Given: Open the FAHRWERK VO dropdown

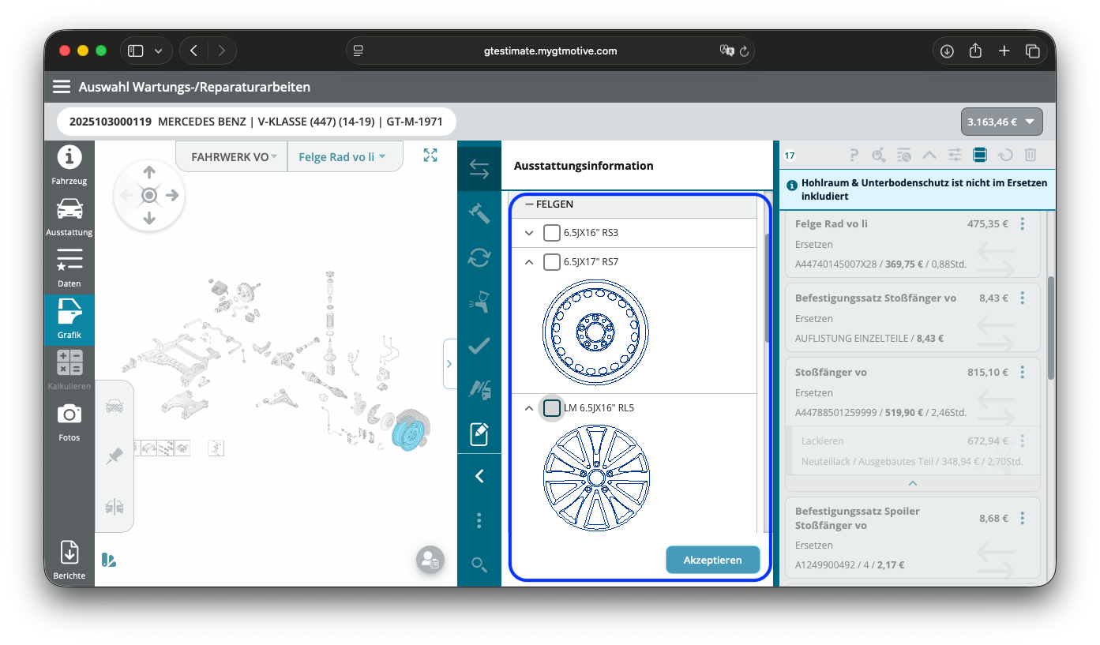Looking at the screenshot, I should pyautogui.click(x=231, y=157).
